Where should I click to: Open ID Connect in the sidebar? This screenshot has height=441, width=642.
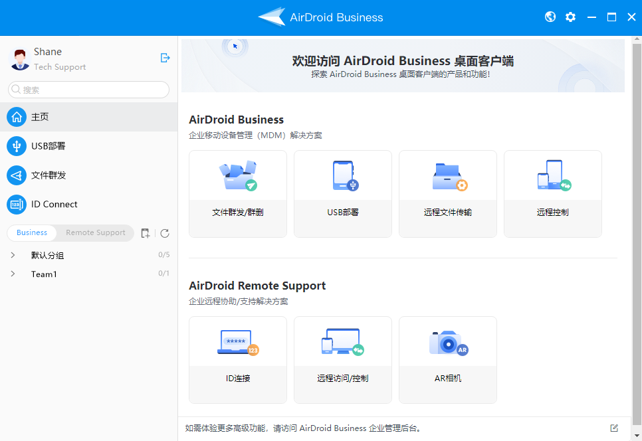[x=89, y=204]
